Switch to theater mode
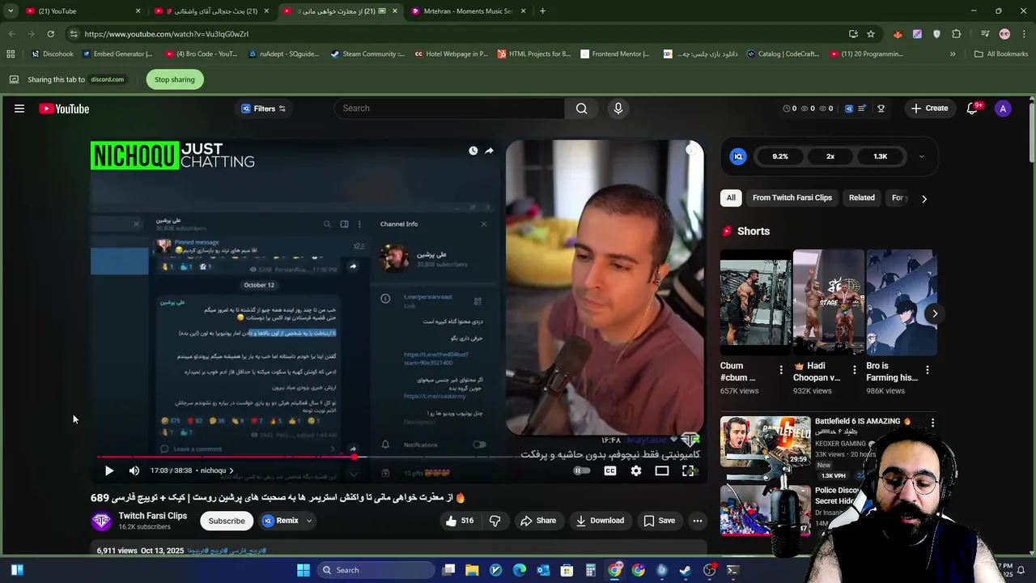 (662, 470)
